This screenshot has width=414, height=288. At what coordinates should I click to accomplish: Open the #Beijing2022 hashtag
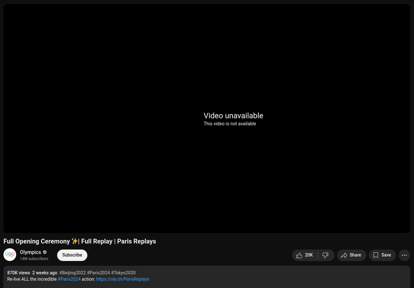click(72, 273)
